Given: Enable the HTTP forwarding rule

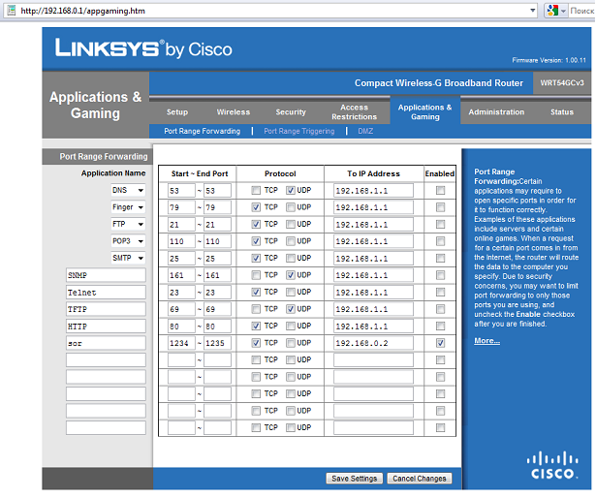Looking at the screenshot, I should click(x=440, y=326).
